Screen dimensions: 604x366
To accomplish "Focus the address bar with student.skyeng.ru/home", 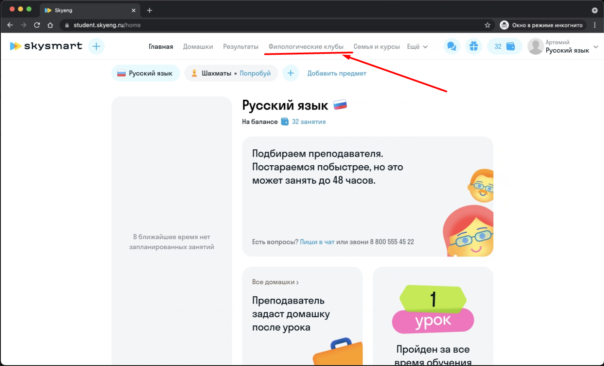I will 277,25.
